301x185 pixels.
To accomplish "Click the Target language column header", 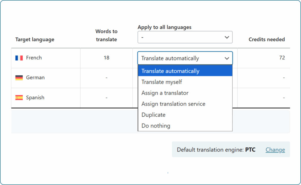I will point(35,39).
